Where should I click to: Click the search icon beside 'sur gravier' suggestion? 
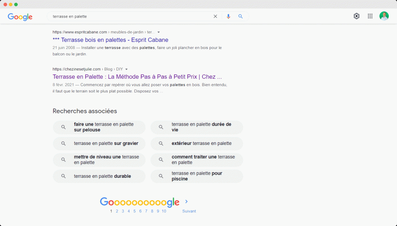coord(64,143)
